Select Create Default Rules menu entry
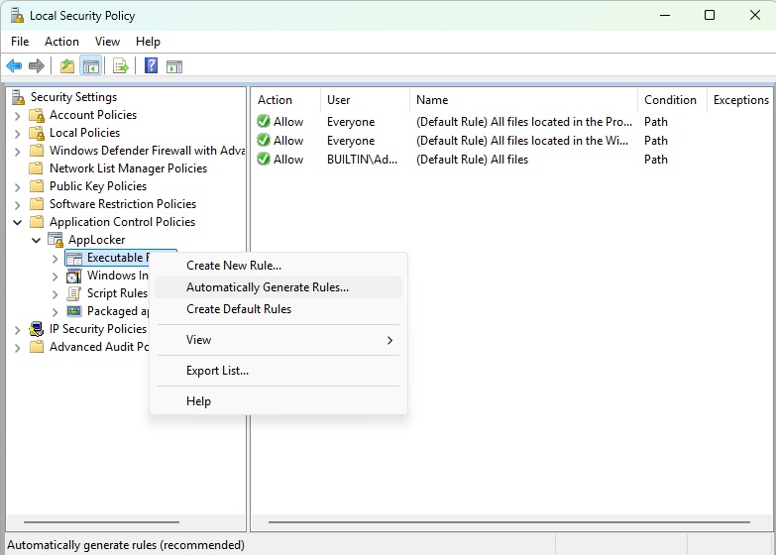Image resolution: width=776 pixels, height=555 pixels. click(239, 309)
